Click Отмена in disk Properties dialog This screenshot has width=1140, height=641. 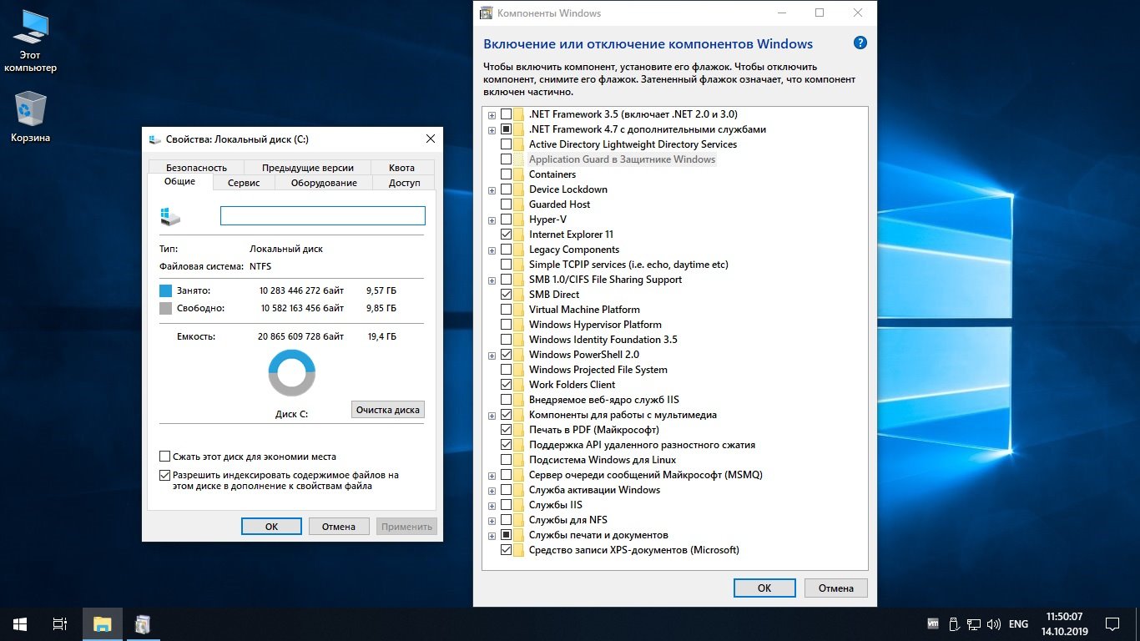tap(339, 527)
